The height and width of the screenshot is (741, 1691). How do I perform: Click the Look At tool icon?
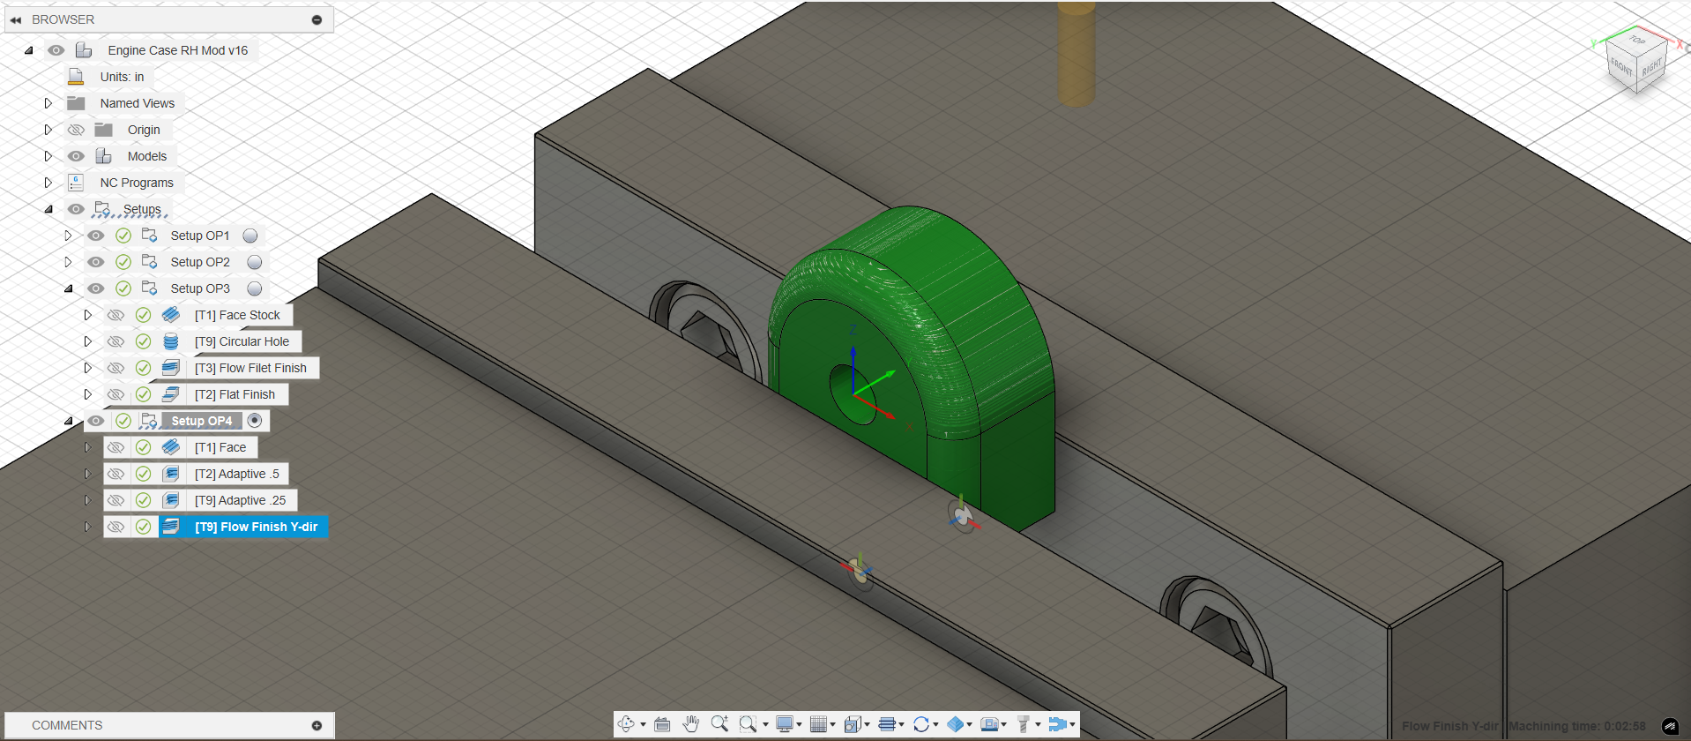[x=662, y=724]
